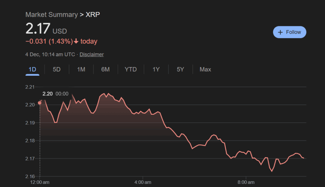The height and width of the screenshot is (187, 325).
Task: Click the 8:00 am axis label
Action: (x=246, y=182)
